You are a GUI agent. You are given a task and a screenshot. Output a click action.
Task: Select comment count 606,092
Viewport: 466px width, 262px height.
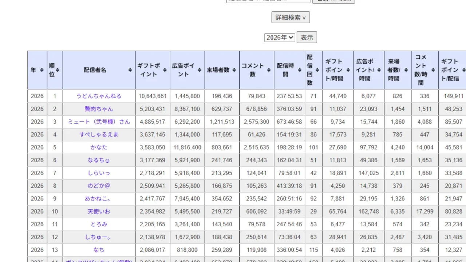point(257,211)
